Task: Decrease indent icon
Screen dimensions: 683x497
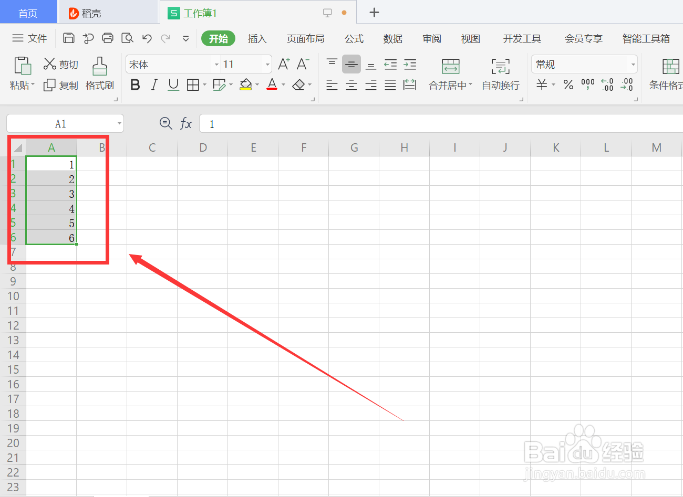Action: (x=390, y=64)
